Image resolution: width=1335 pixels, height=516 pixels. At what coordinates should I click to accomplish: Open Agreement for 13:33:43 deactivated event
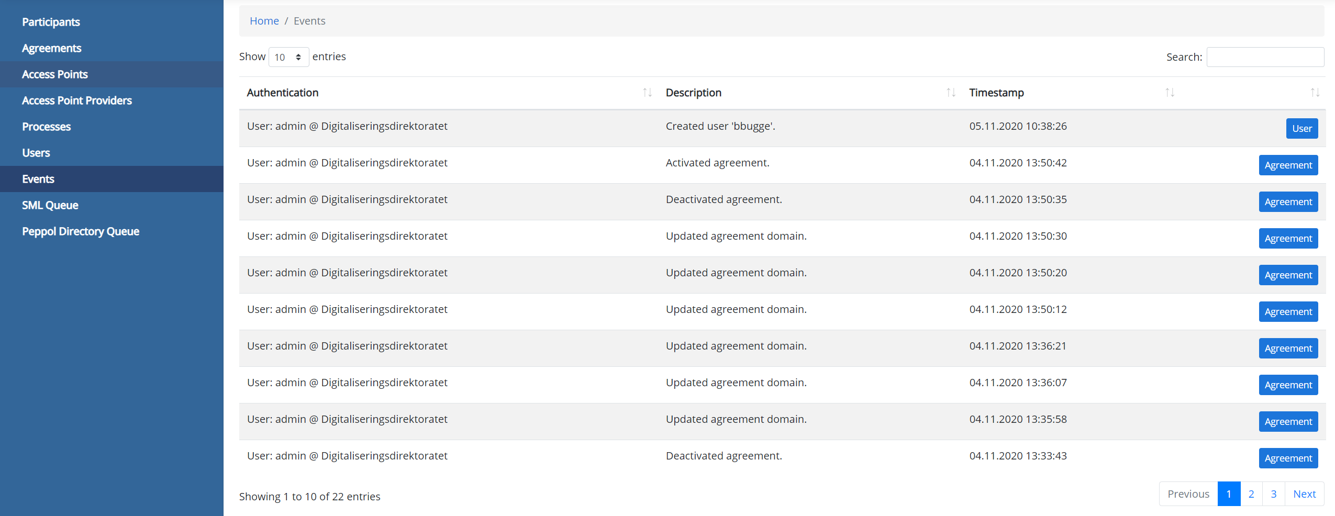coord(1288,458)
